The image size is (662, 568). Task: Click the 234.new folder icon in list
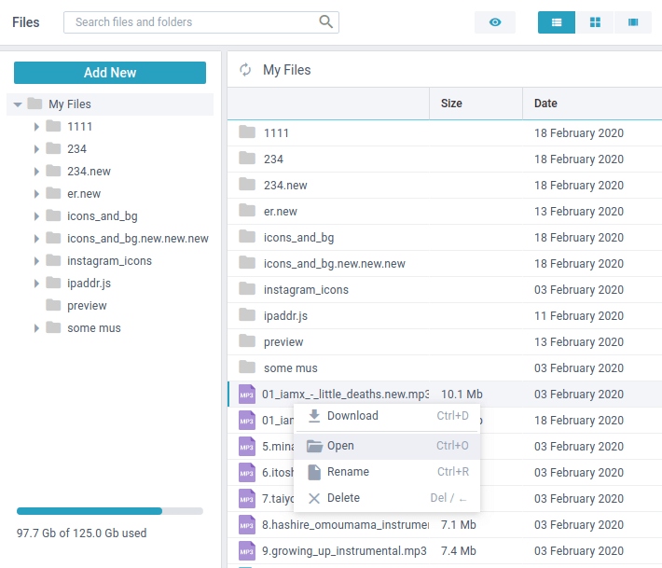[247, 185]
